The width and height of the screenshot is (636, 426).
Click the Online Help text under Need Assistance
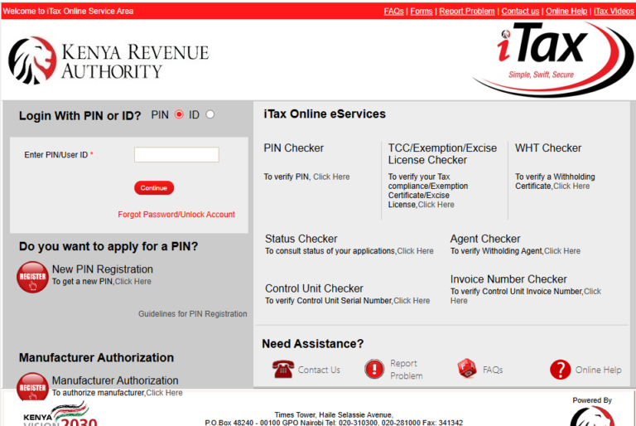[x=598, y=370]
